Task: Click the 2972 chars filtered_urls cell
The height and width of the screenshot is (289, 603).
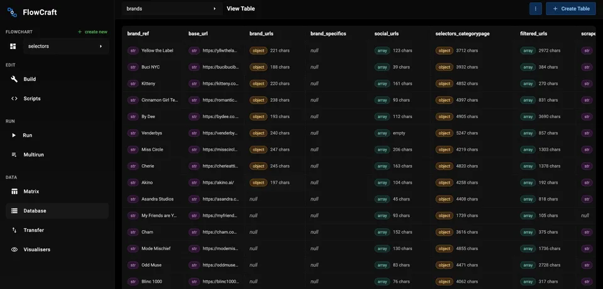Action: (546, 50)
